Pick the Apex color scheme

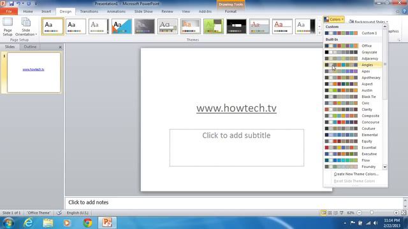353,71
